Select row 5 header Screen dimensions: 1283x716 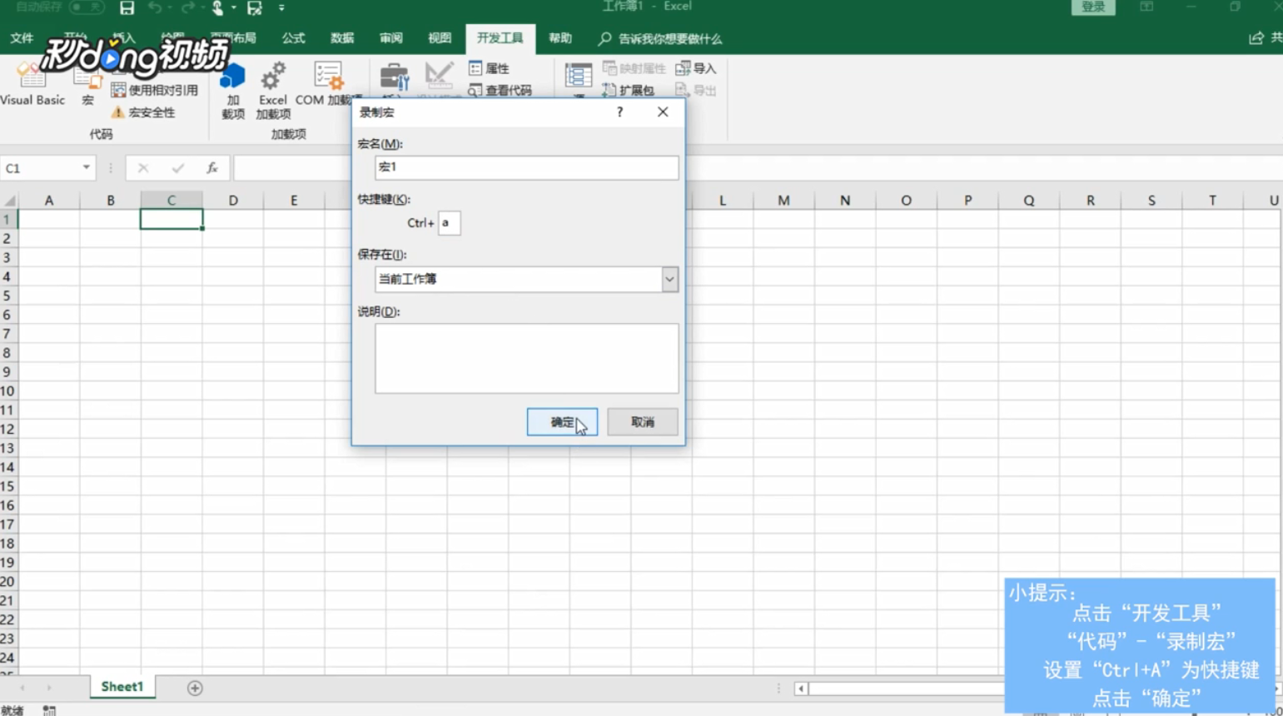click(7, 296)
